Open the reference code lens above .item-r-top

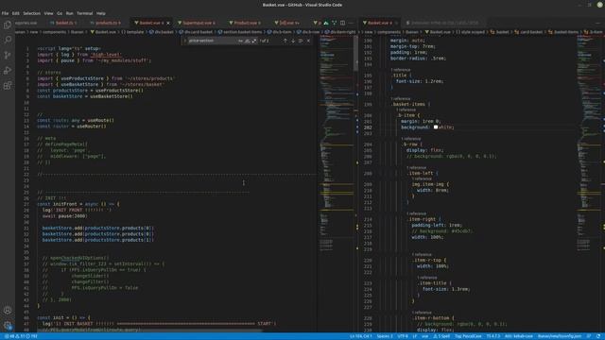pos(422,254)
